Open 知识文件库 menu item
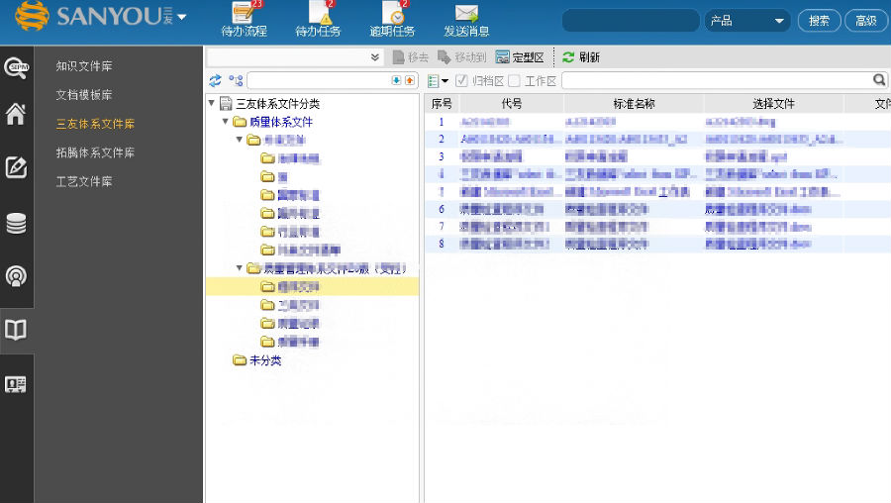891x503 pixels. click(84, 66)
